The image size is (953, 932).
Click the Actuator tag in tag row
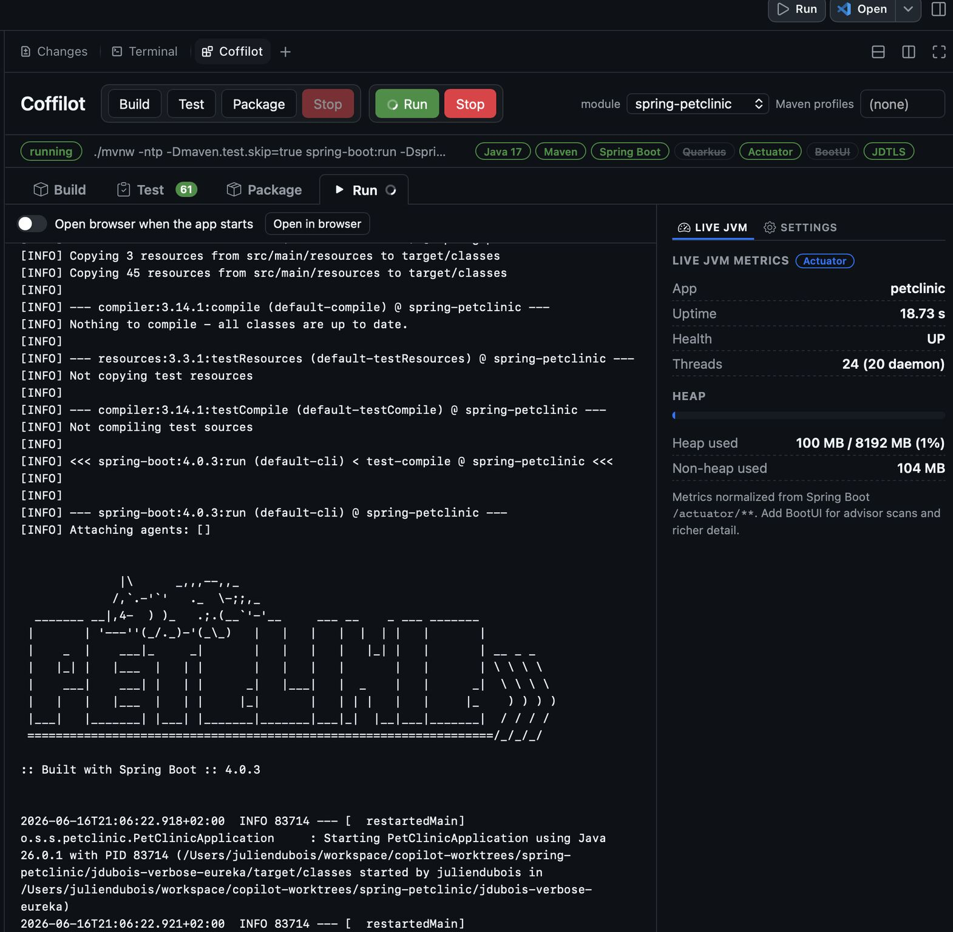[x=770, y=152]
